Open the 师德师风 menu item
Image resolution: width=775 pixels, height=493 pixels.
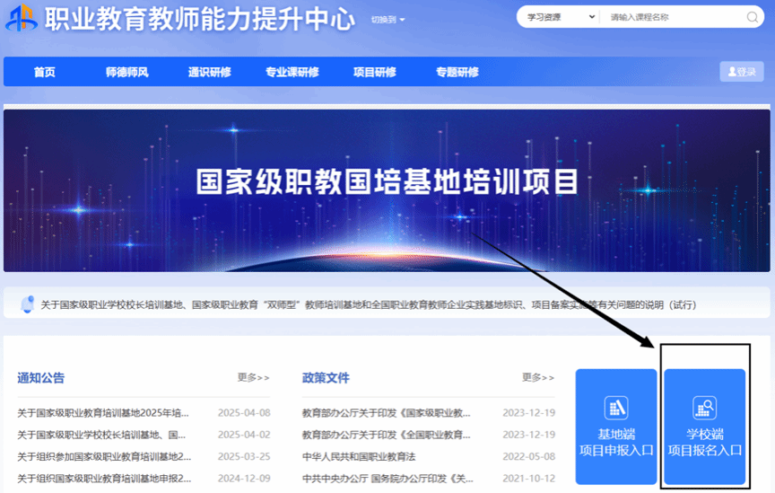coord(127,73)
